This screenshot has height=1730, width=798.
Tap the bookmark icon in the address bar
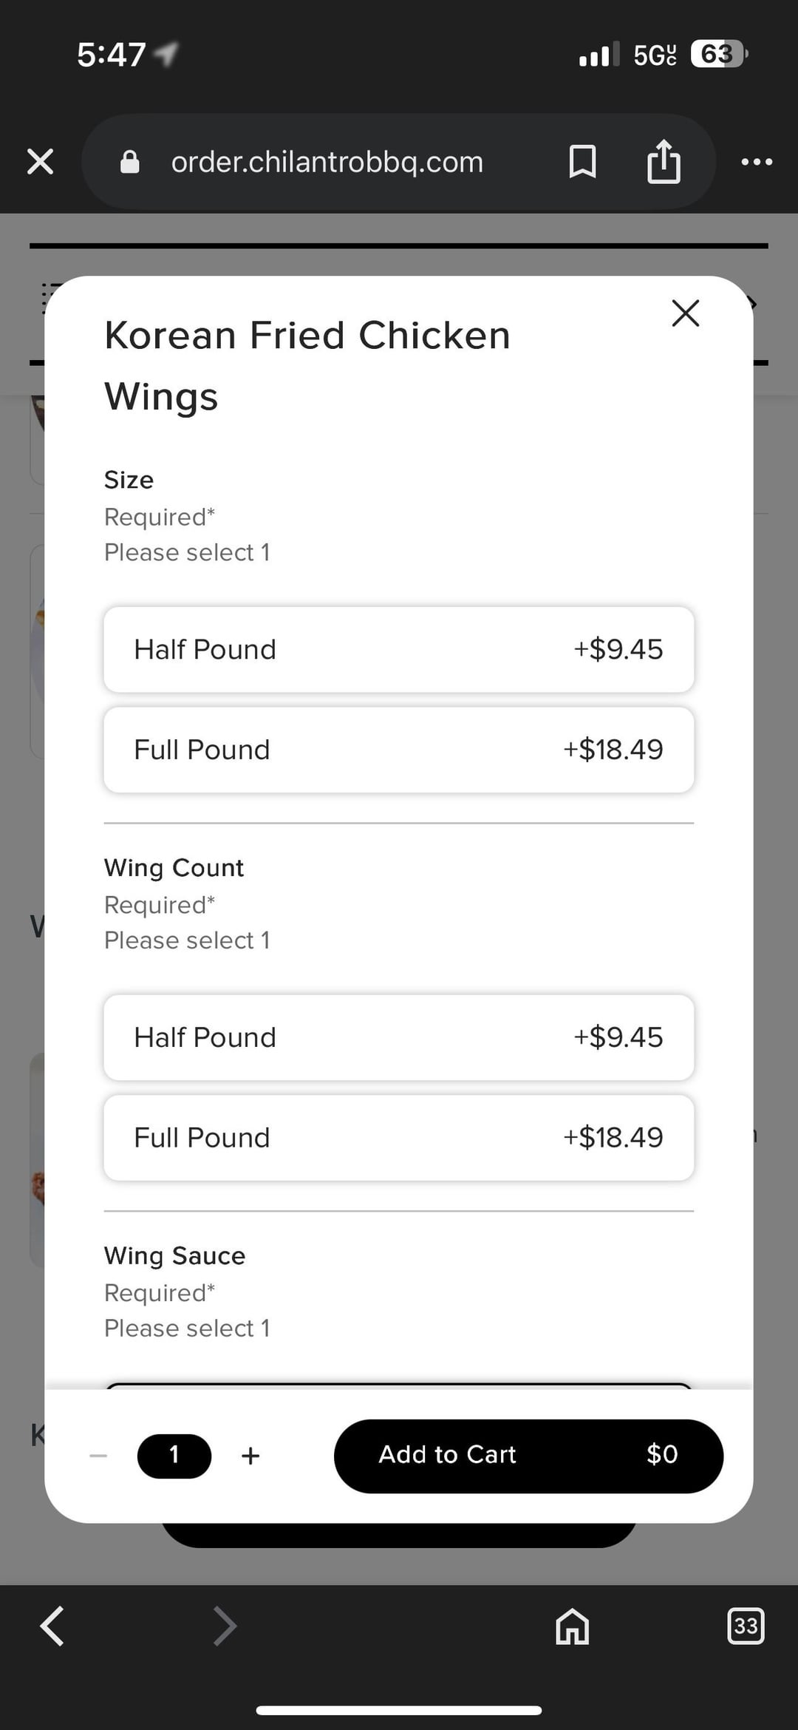click(x=582, y=161)
